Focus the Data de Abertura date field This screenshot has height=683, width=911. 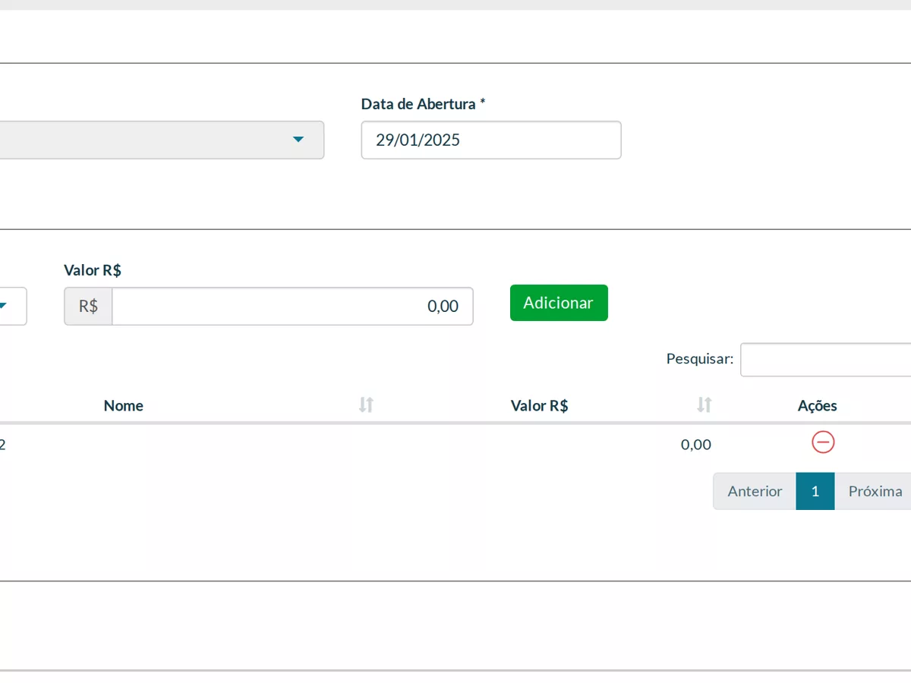(491, 140)
